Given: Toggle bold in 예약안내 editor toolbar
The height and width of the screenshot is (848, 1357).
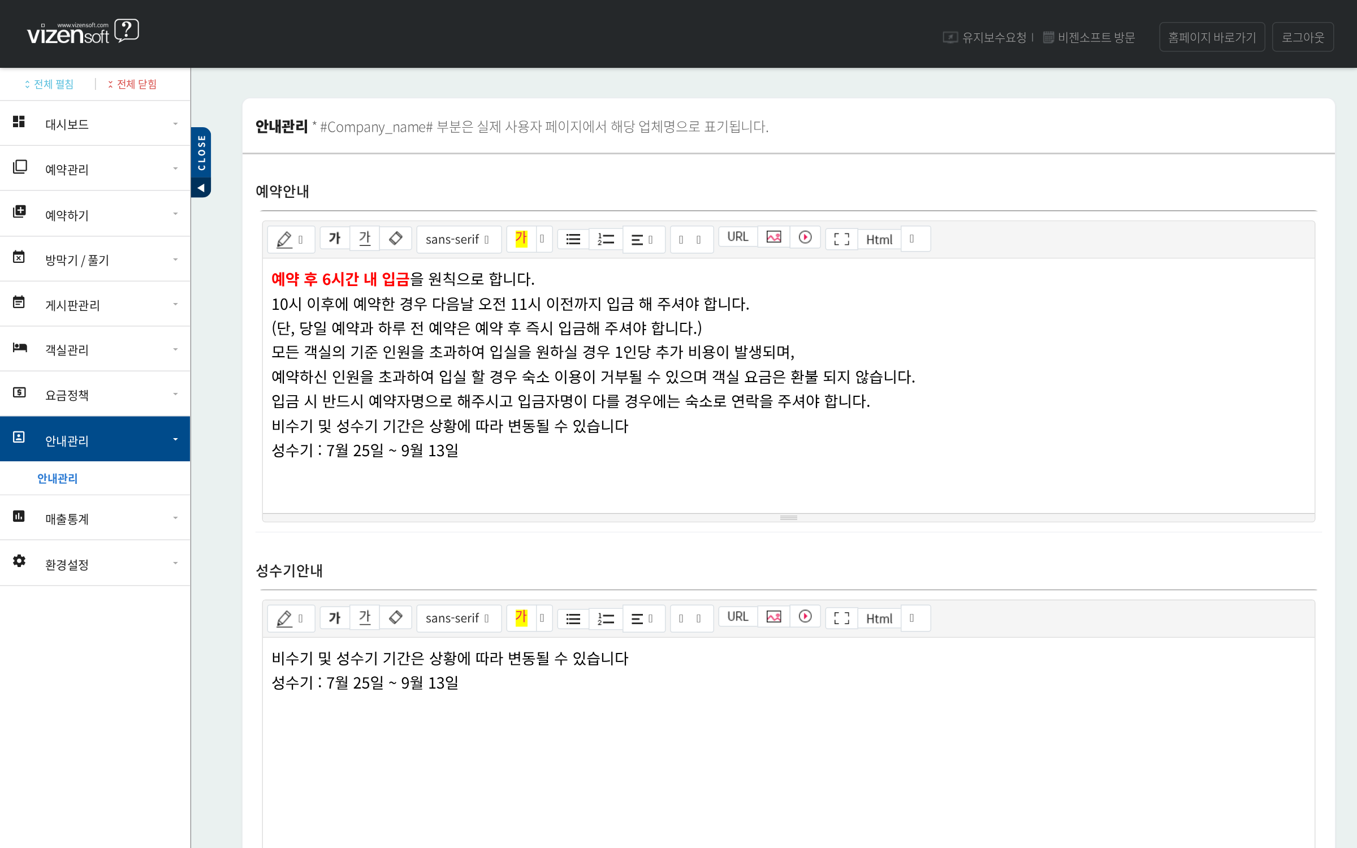Looking at the screenshot, I should 335,239.
